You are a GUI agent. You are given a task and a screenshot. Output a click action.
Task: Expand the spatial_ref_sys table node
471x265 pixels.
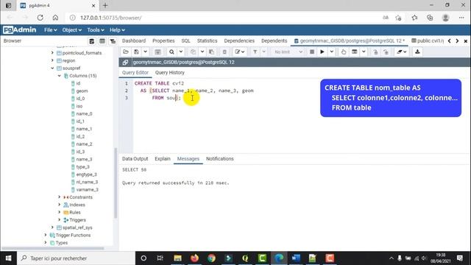(52, 227)
